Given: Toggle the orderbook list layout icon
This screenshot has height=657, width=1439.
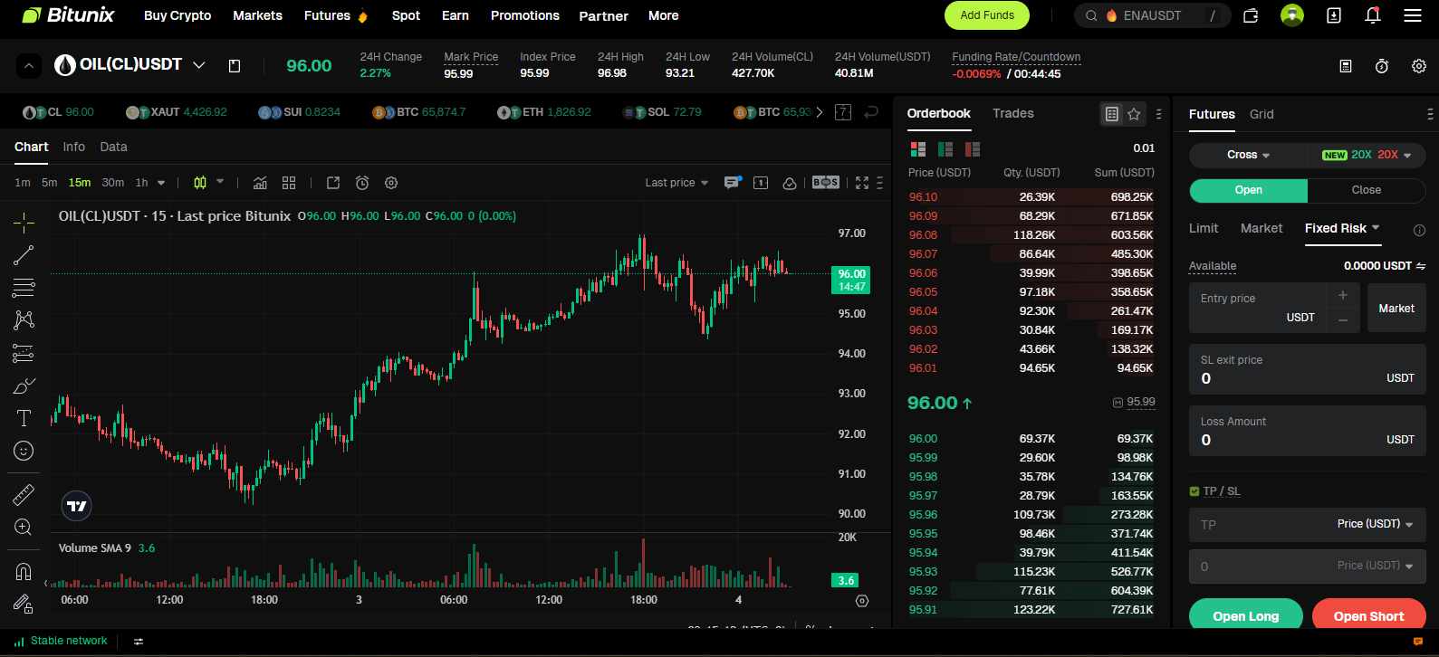Looking at the screenshot, I should [x=1111, y=114].
